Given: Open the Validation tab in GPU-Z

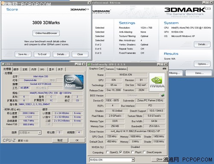Looking at the screenshot, I should pyautogui.click(x=121, y=69).
